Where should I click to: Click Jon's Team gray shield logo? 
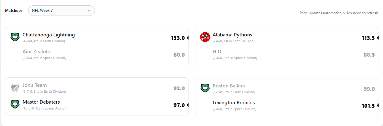(x=15, y=88)
